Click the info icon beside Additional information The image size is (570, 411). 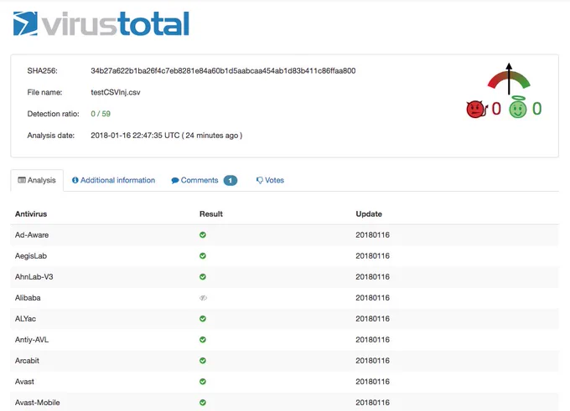[75, 180]
